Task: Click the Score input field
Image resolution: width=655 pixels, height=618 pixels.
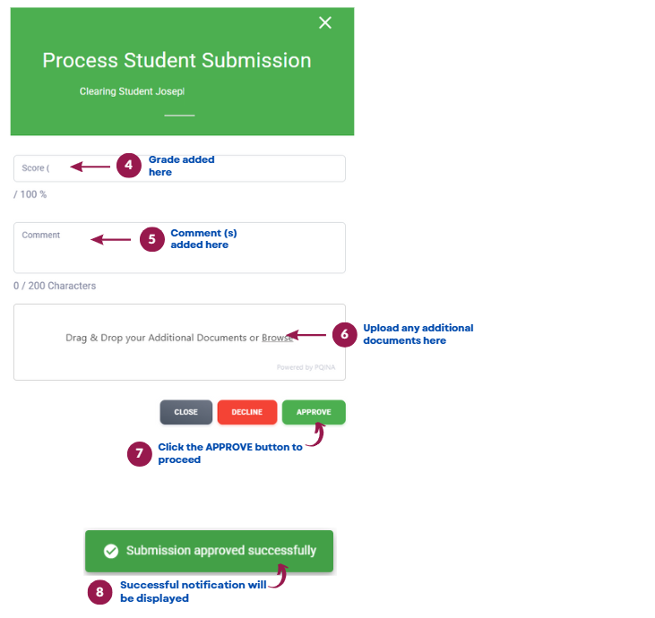Action: (179, 168)
